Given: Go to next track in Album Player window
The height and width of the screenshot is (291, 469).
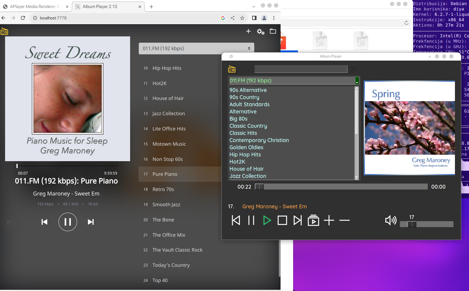Looking at the screenshot, I should point(298,221).
